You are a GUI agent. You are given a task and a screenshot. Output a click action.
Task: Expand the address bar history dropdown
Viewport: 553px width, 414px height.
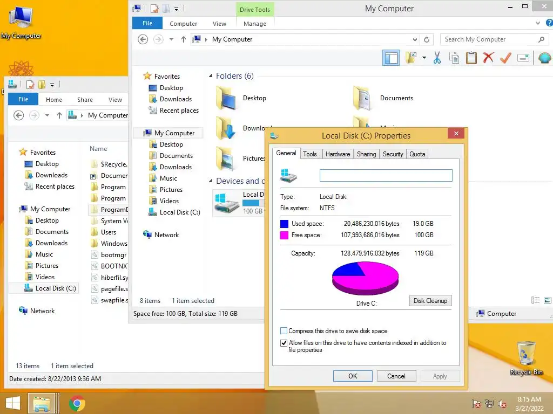click(x=415, y=39)
